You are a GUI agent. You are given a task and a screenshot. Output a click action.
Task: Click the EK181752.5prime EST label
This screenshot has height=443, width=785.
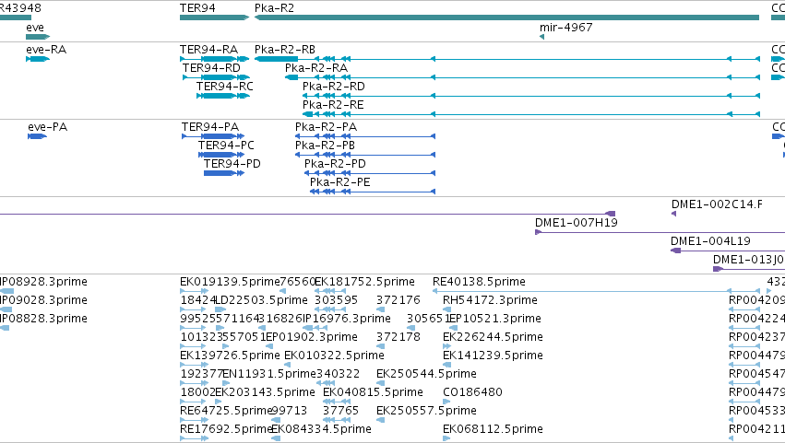pyautogui.click(x=364, y=282)
